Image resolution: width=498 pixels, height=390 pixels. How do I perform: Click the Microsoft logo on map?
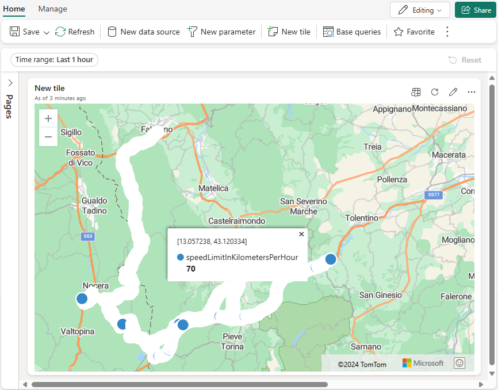tap(423, 363)
